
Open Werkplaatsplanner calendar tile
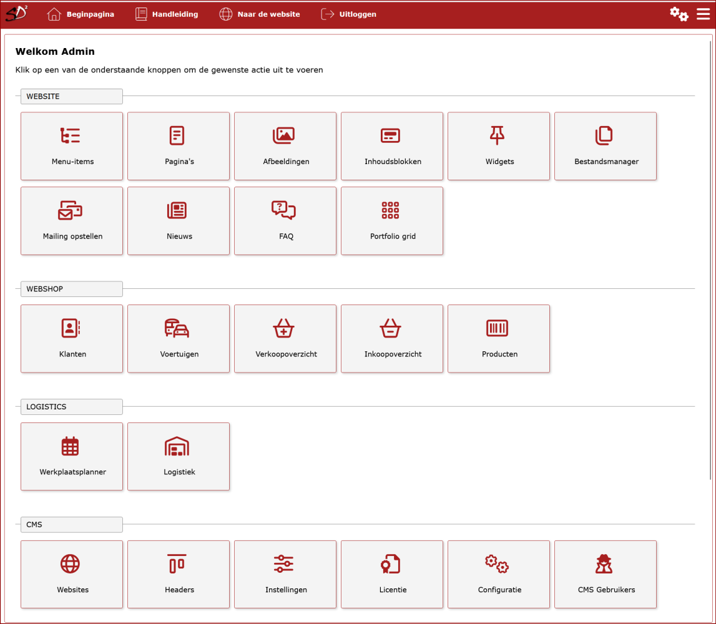click(x=72, y=457)
